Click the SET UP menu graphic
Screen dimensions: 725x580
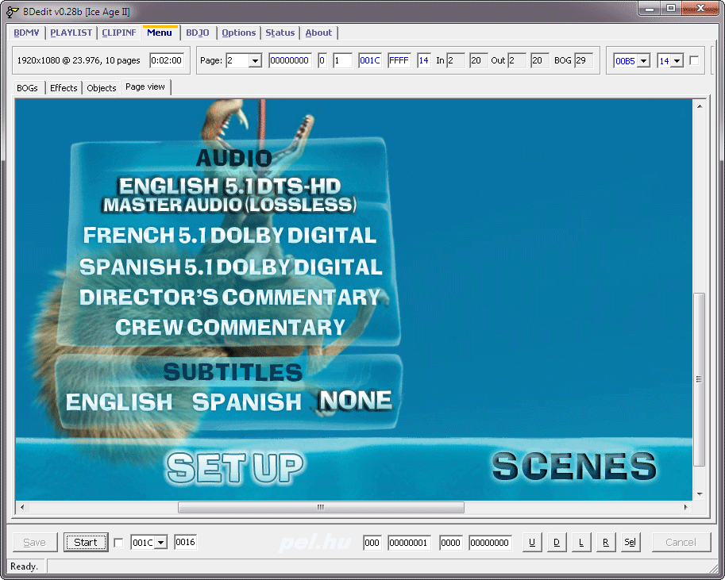pos(235,467)
